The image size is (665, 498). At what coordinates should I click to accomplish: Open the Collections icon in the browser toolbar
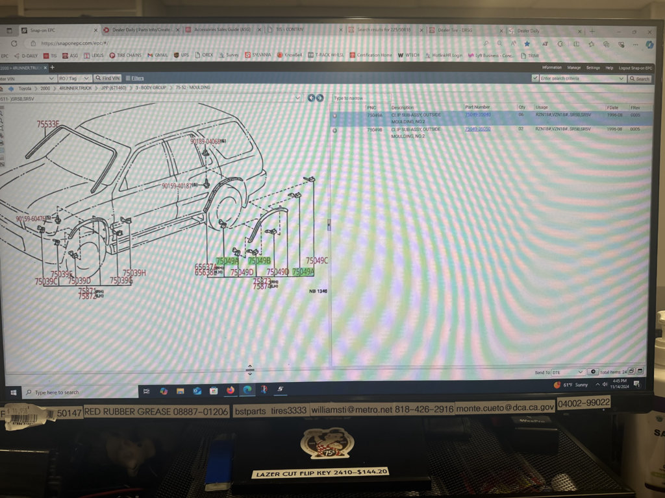tap(606, 44)
